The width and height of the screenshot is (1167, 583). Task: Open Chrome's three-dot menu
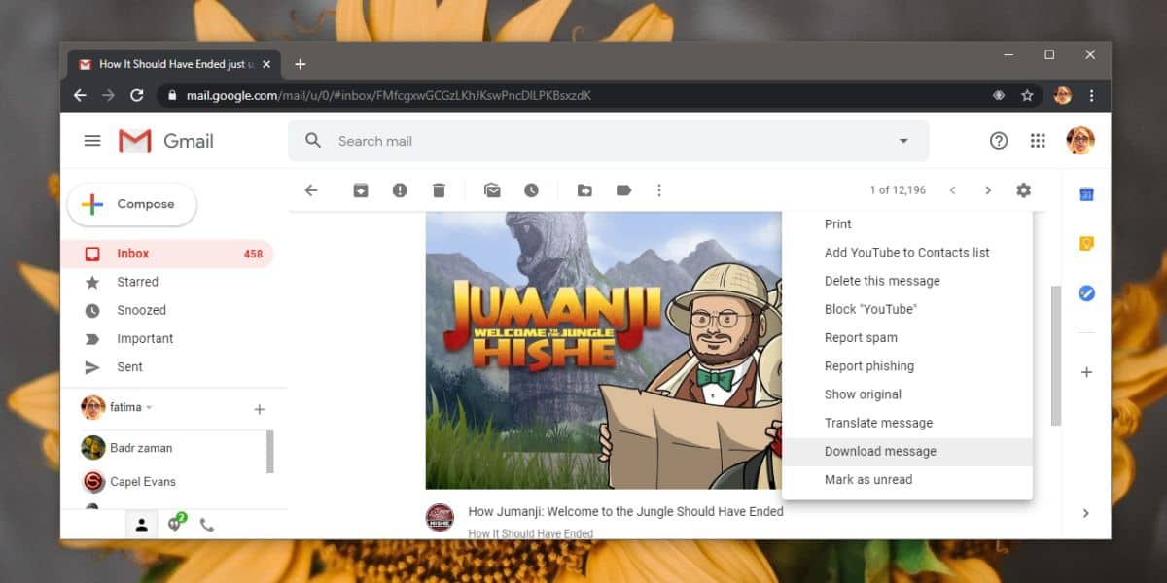coord(1092,95)
